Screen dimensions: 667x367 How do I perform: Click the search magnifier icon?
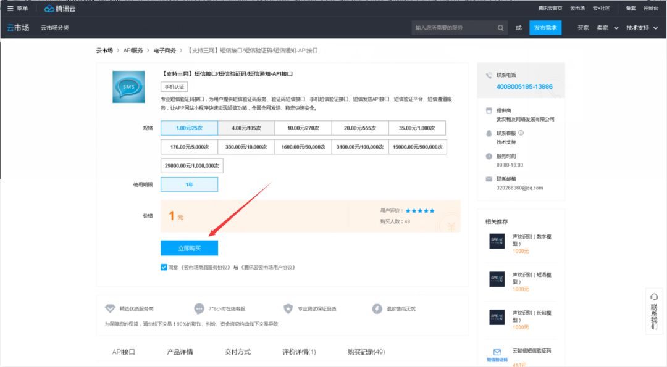(501, 28)
